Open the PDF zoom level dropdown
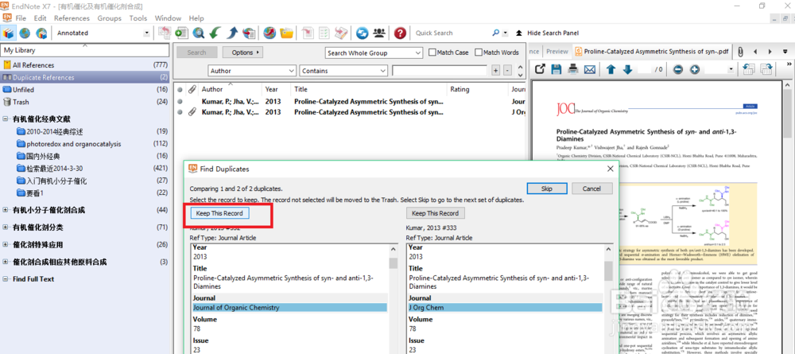This screenshot has width=795, height=354. [731, 69]
